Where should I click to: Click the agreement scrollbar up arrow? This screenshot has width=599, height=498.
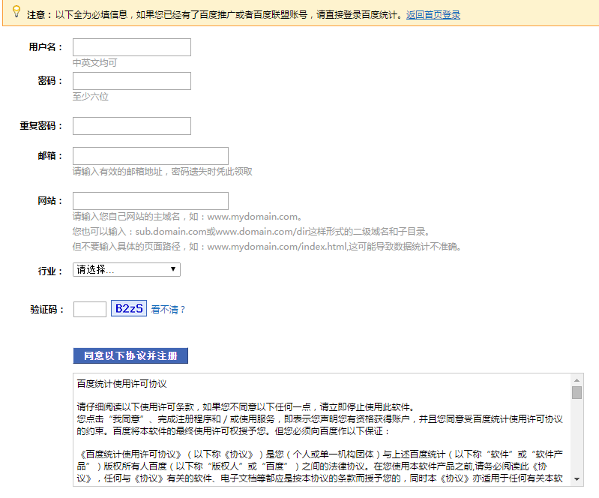(x=577, y=379)
